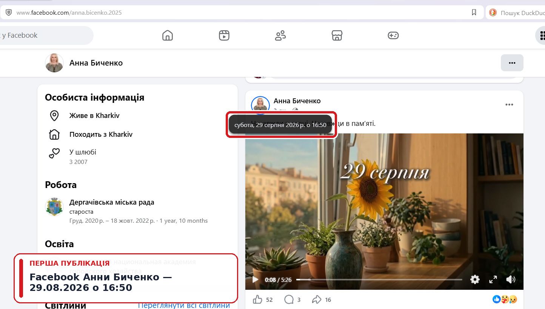Image resolution: width=545 pixels, height=309 pixels.
Task: Click the Особиста інформація heading
Action: click(x=94, y=98)
